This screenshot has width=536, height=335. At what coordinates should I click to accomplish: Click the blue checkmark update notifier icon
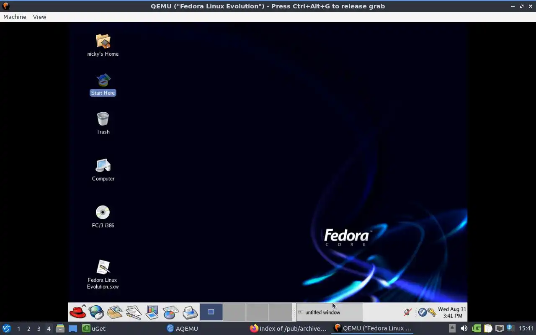422,312
